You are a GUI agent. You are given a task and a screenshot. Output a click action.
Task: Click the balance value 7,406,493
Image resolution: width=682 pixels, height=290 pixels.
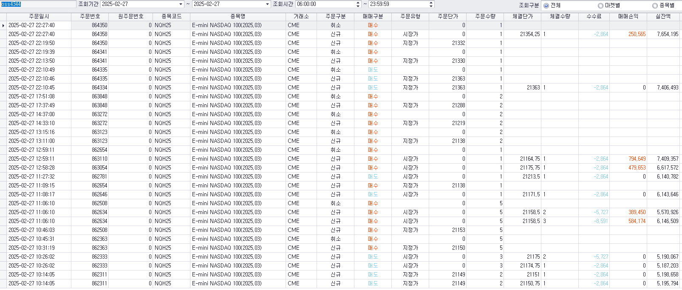[668, 88]
